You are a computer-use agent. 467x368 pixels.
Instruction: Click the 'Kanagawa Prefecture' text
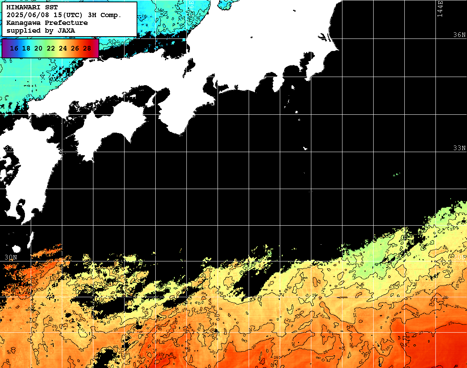(x=47, y=23)
